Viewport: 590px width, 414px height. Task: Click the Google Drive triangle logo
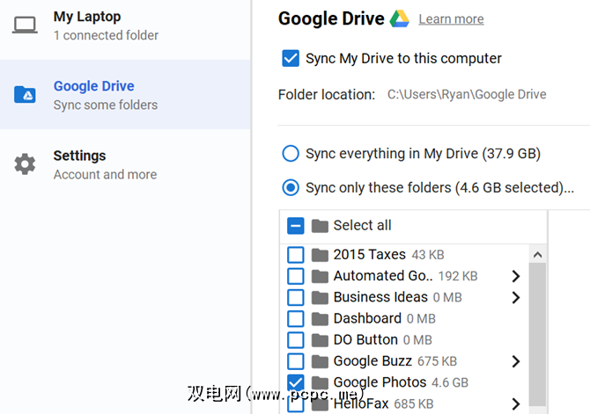[400, 18]
